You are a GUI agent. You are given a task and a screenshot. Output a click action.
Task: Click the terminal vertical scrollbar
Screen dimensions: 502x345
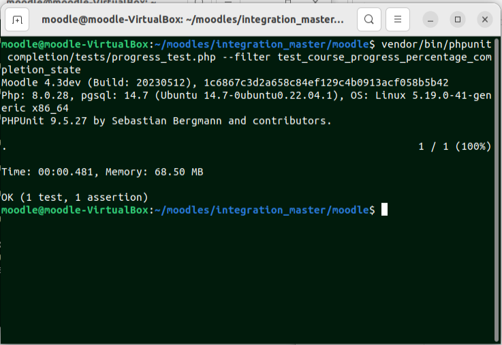(497, 190)
